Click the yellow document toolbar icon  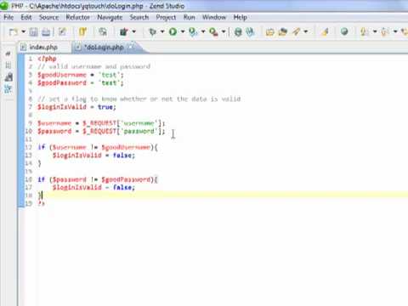coord(82,31)
